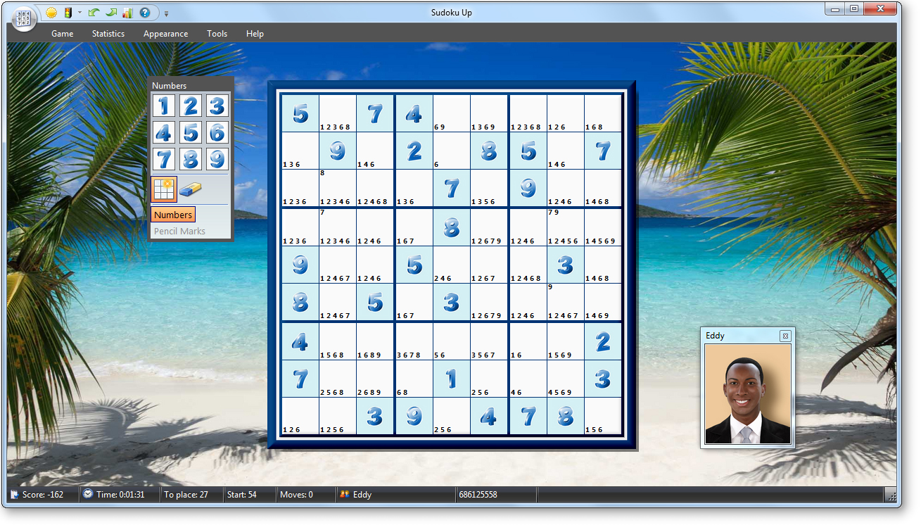Select the Eraser tool in the Numbers panel
The width and height of the screenshot is (921, 525).
[191, 188]
